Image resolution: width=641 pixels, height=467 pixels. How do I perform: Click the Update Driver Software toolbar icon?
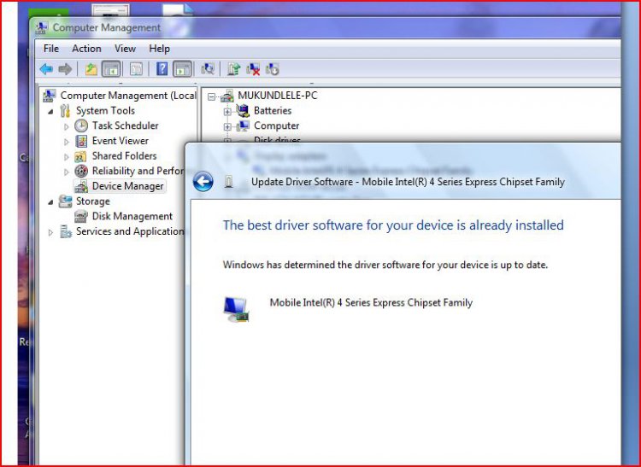(x=234, y=69)
